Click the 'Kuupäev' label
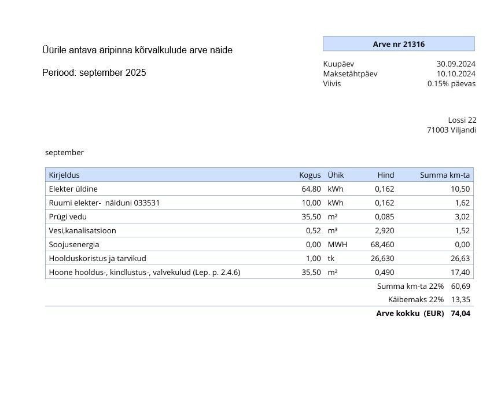 click(338, 64)
